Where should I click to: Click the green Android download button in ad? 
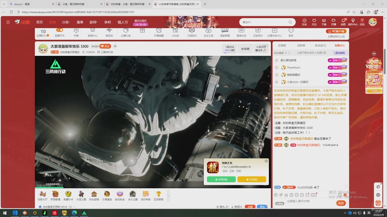pyautogui.click(x=221, y=179)
